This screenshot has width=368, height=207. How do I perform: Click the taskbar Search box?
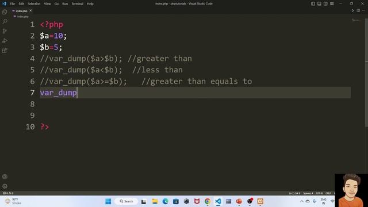point(126,201)
